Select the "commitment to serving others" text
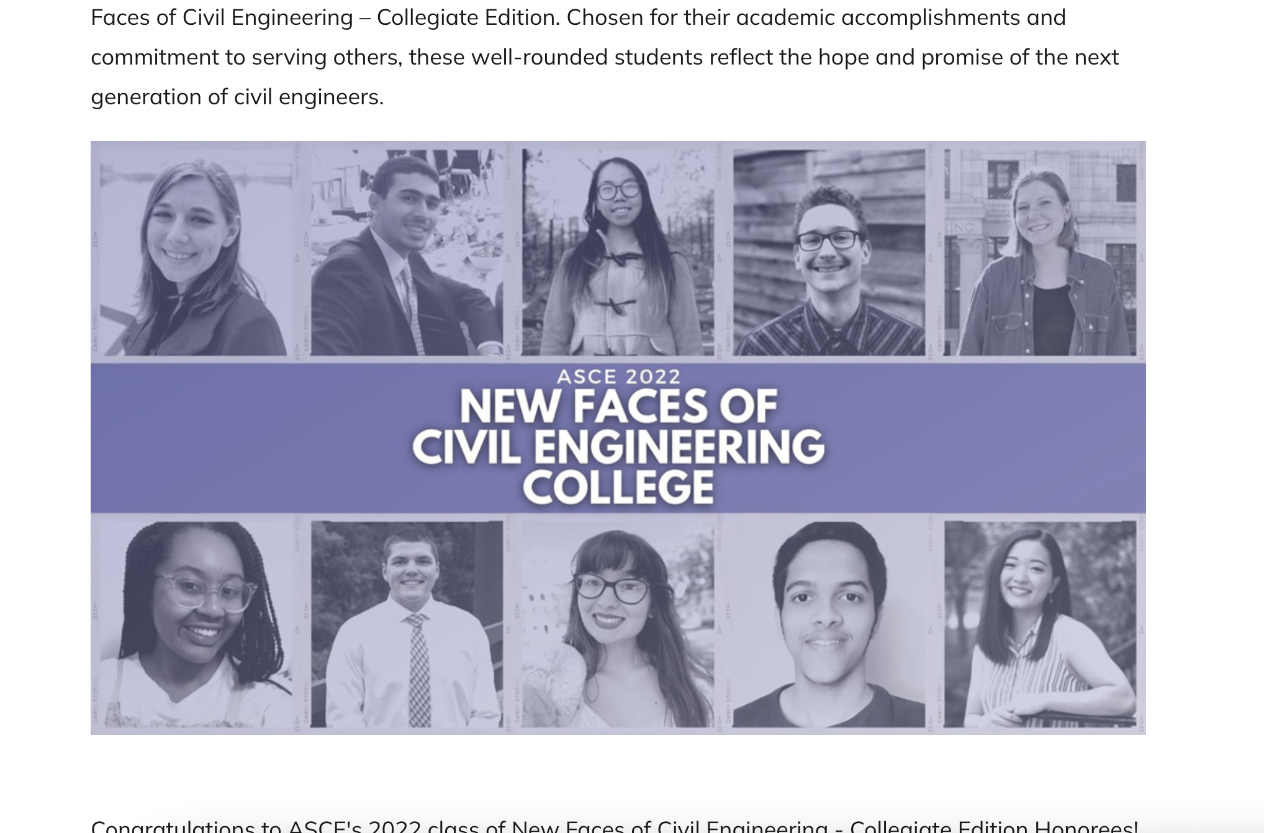 [246, 57]
